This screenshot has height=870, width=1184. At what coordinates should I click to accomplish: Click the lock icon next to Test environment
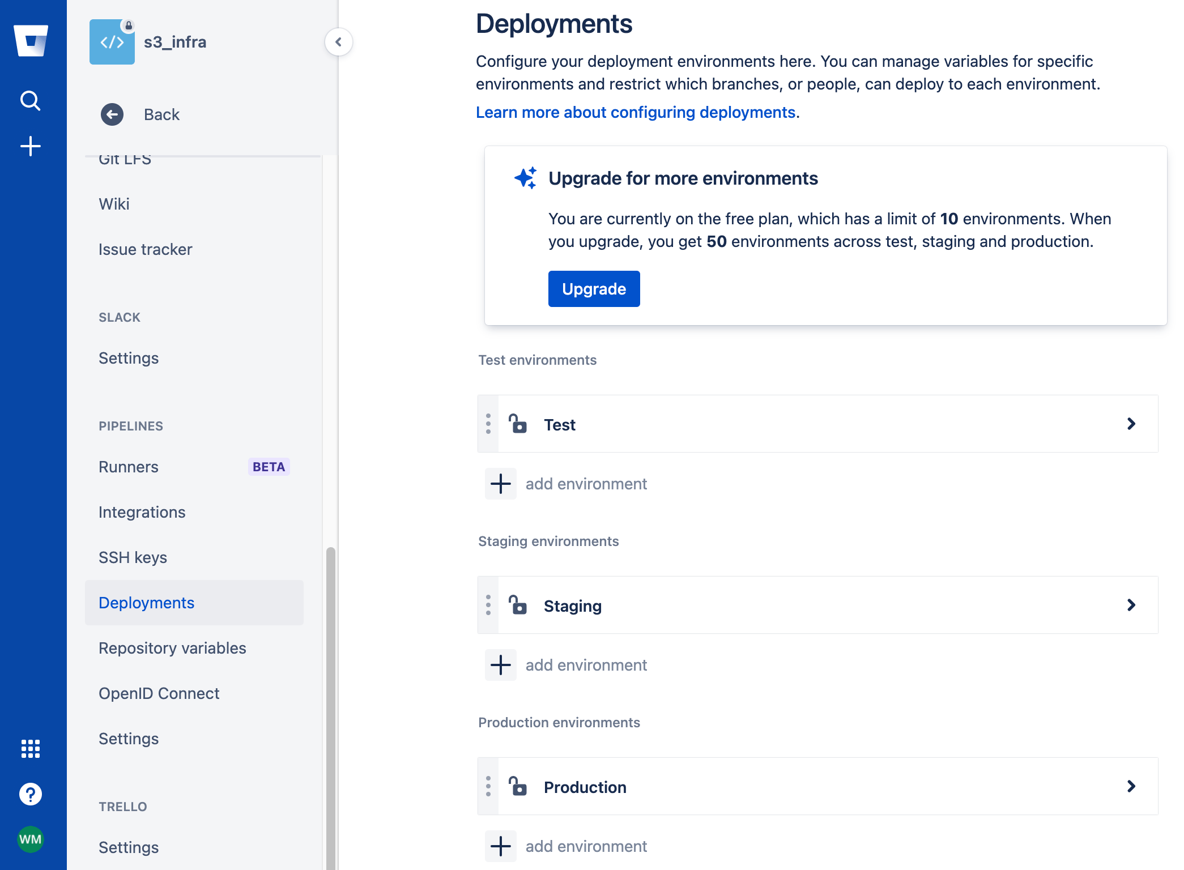pos(518,424)
